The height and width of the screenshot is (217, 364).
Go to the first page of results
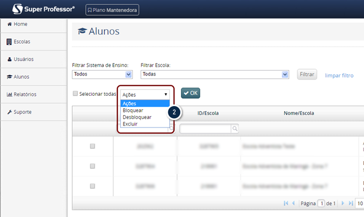286,203
